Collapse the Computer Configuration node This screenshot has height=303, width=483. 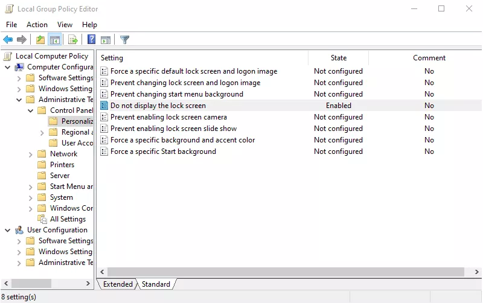coord(8,67)
